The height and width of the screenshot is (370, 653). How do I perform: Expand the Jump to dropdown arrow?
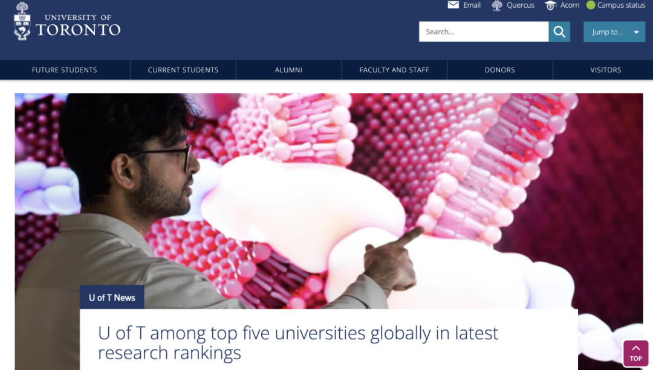click(x=636, y=32)
